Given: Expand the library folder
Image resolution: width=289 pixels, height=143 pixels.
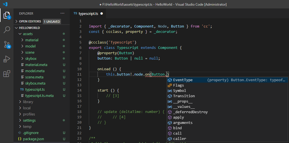Looking at the screenshot, I should pyautogui.click(x=20, y=102).
